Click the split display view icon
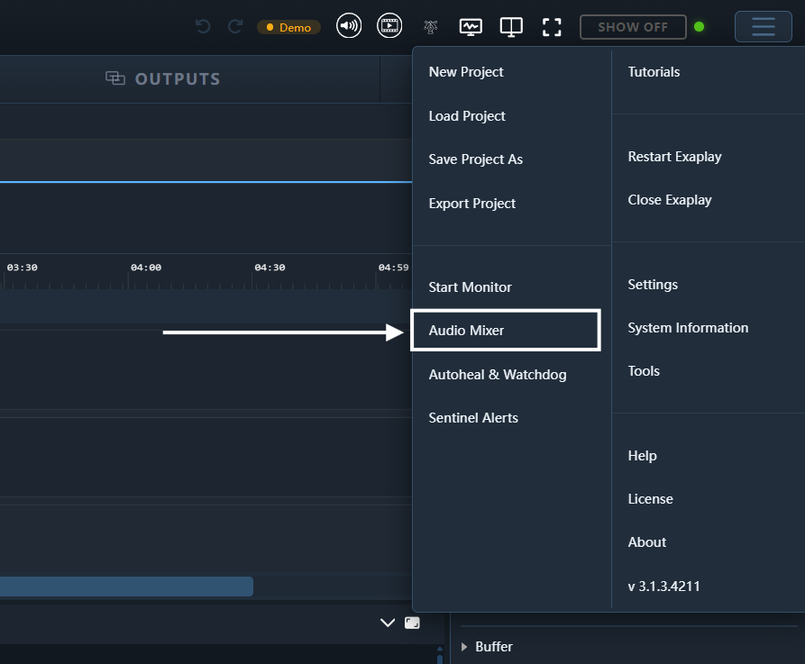805x664 pixels. (x=511, y=27)
